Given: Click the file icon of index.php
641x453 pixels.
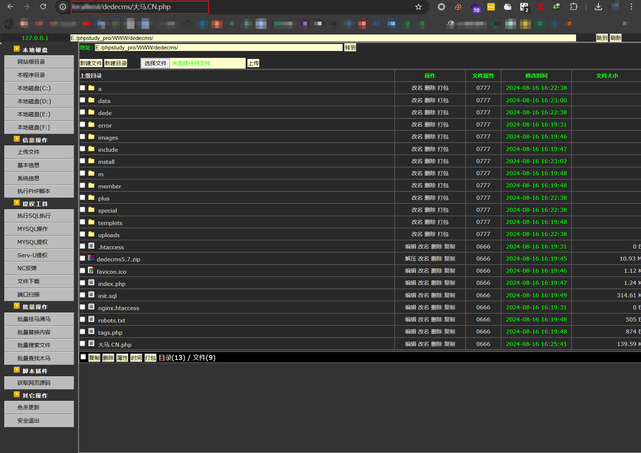Looking at the screenshot, I should 91,283.
